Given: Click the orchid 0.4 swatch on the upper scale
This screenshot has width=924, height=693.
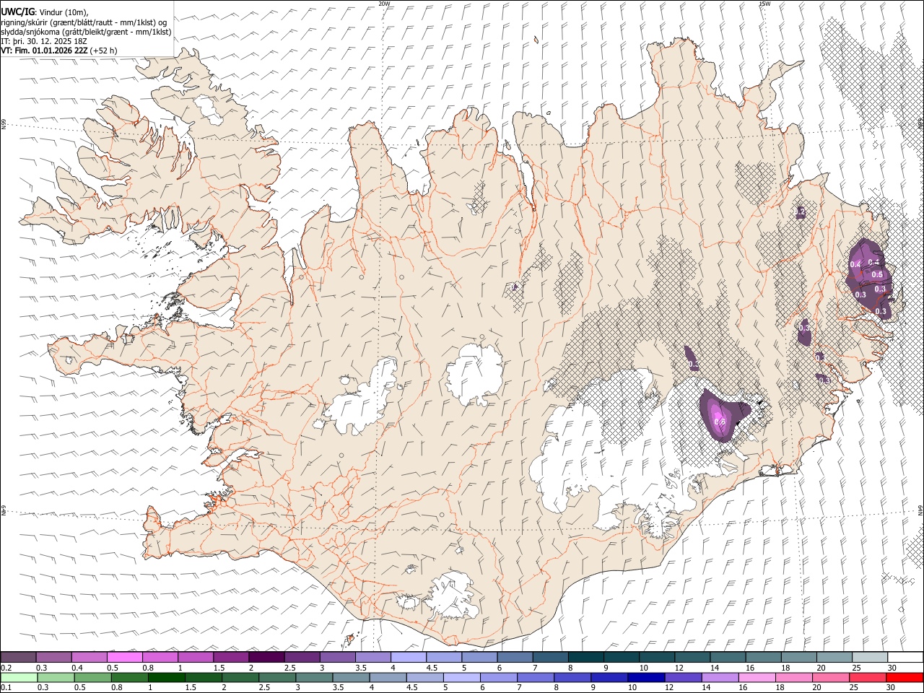Looking at the screenshot, I should (90, 657).
